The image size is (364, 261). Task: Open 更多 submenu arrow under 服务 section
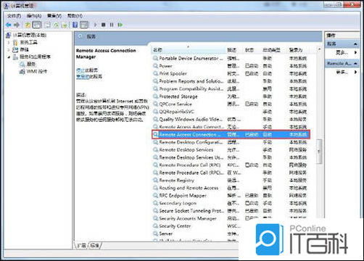coord(356,52)
